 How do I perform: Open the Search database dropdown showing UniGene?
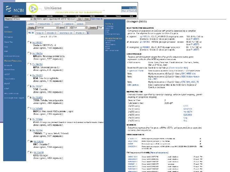(22, 19)
